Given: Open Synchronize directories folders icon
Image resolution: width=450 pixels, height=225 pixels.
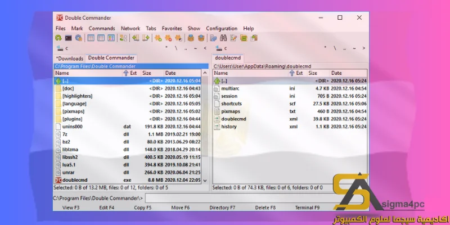Looking at the screenshot, I should (244, 38).
